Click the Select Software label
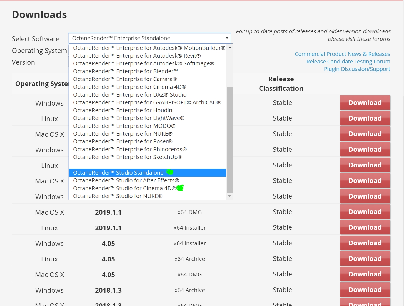Screen dimensions: 404x306 click(36, 39)
